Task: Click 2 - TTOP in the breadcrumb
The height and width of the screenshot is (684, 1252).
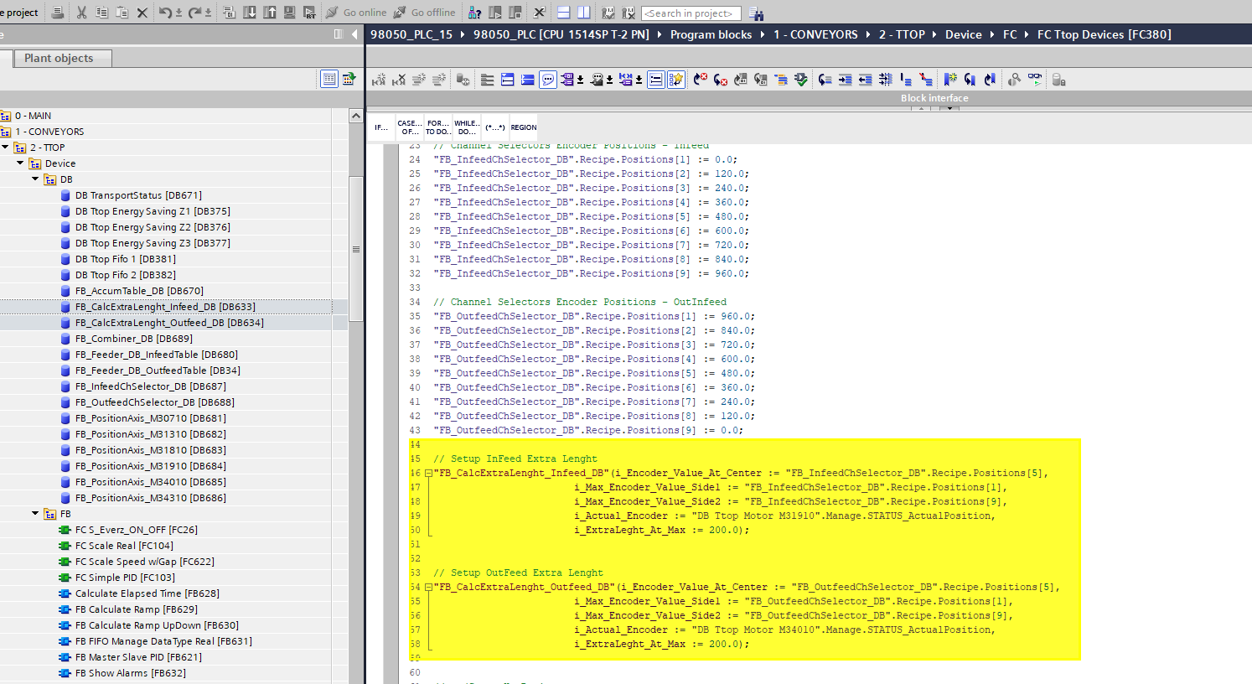Action: (x=902, y=34)
